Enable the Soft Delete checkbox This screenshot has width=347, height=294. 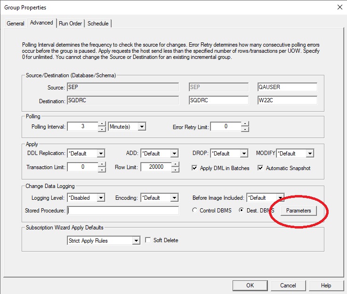click(148, 240)
